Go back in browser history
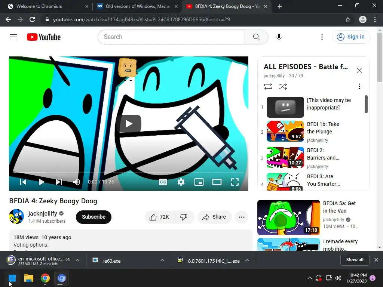 pos(8,19)
